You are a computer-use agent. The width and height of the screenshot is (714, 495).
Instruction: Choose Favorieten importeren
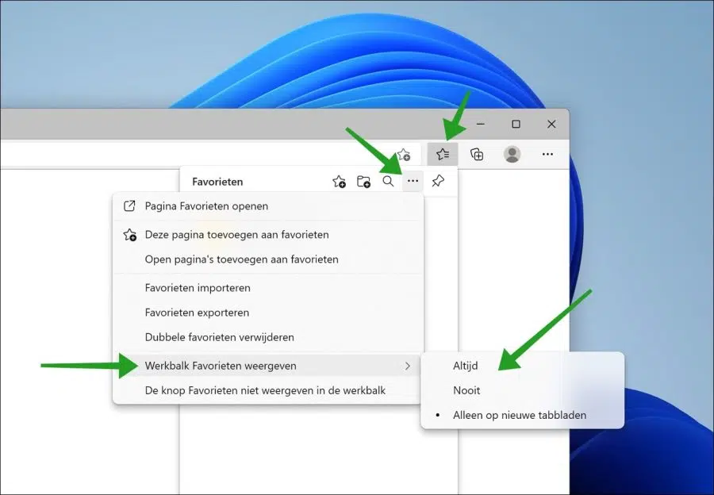(x=268, y=288)
